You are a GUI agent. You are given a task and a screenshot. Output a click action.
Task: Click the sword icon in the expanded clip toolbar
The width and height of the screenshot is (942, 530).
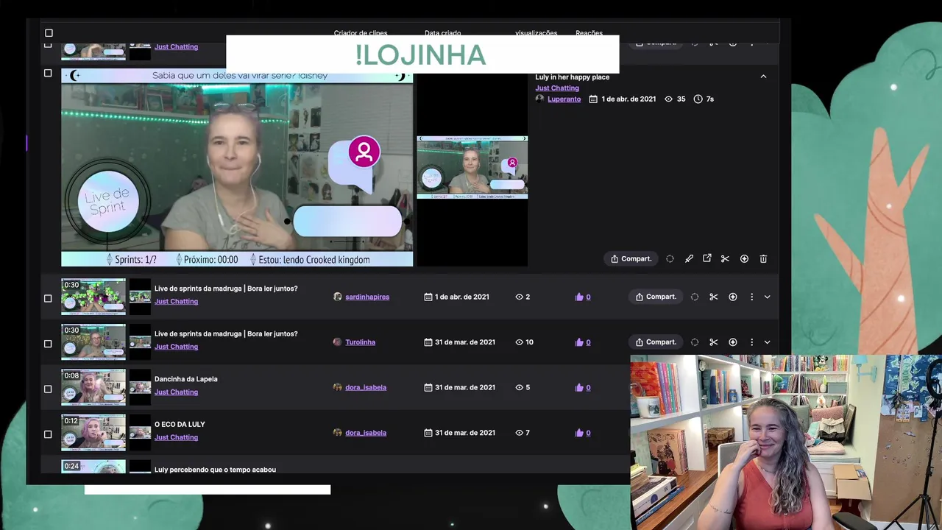pos(689,258)
